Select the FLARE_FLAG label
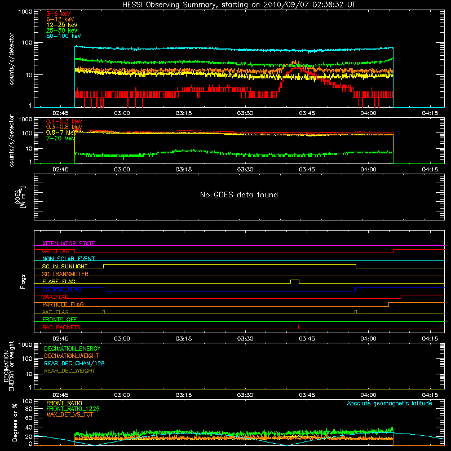The image size is (451, 451). coord(59,281)
